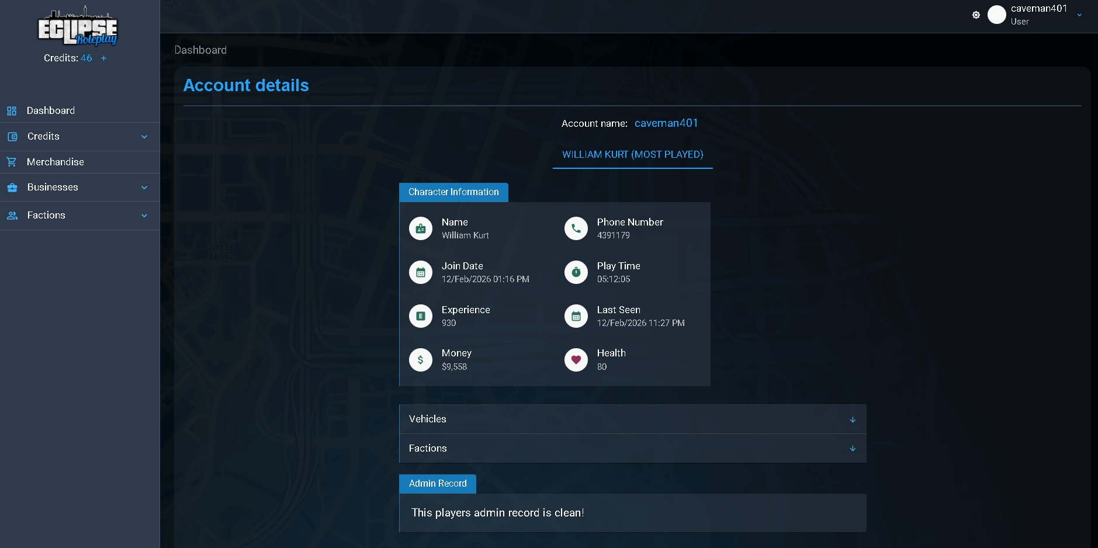Click the phone icon beside Phone Number
Image resolution: width=1098 pixels, height=548 pixels.
(576, 228)
